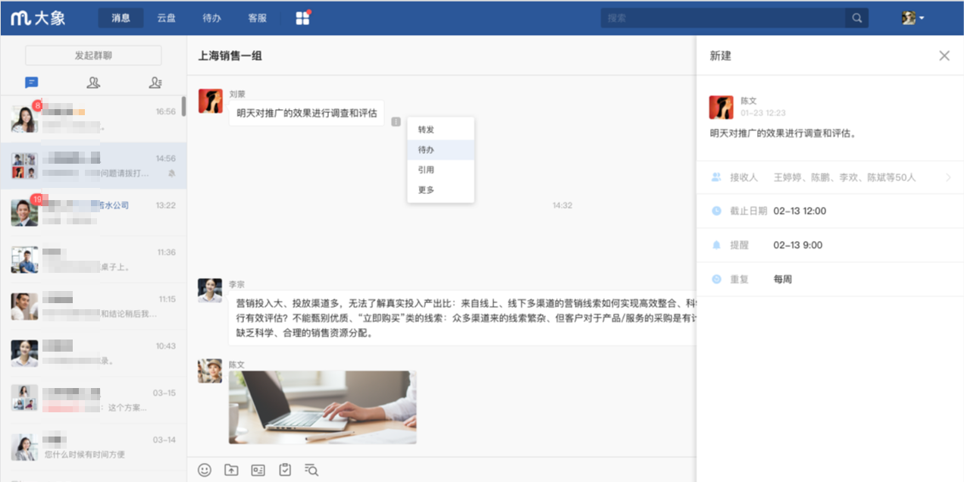Viewport: 964px width, 482px height.
Task: Open the emoji picker
Action: (205, 470)
